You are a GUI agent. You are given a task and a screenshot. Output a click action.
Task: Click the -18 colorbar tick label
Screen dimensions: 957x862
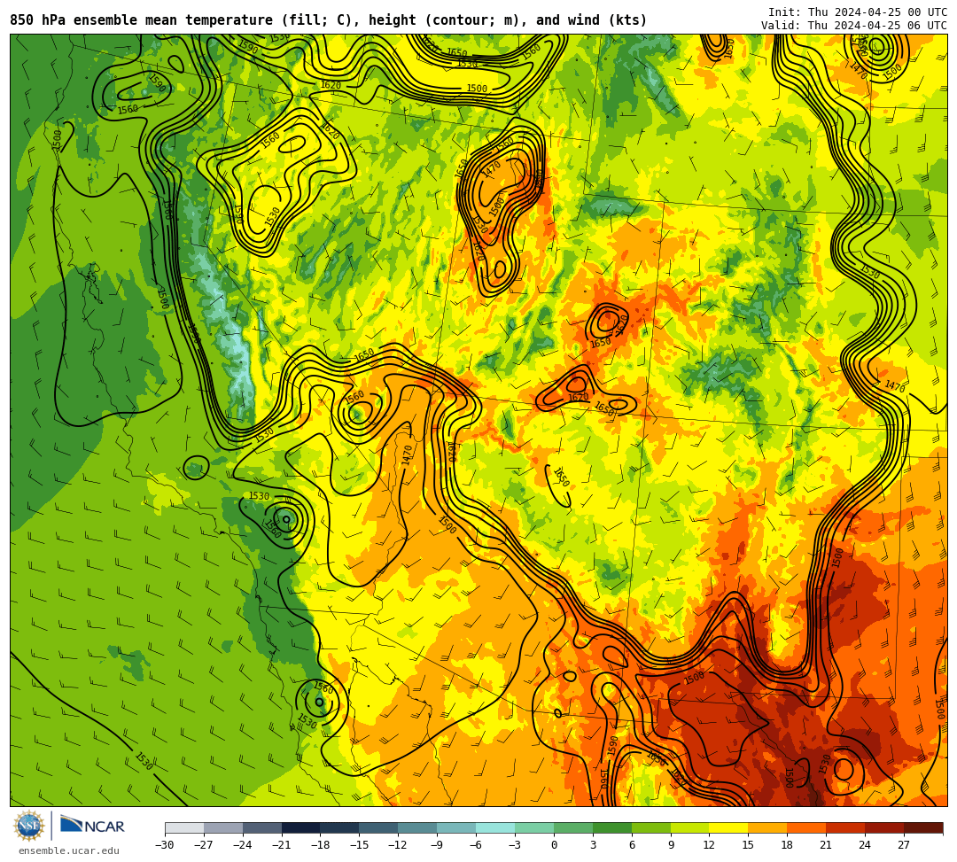[x=321, y=845]
